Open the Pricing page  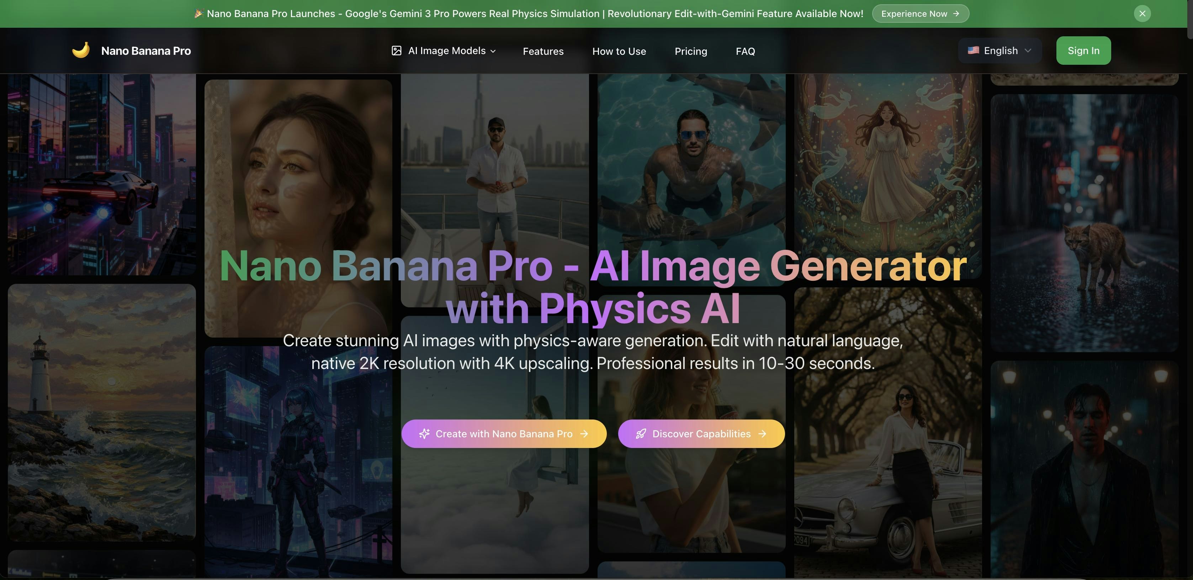(691, 51)
